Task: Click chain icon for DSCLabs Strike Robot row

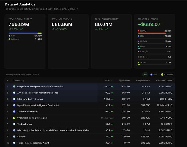Action: point(14,130)
